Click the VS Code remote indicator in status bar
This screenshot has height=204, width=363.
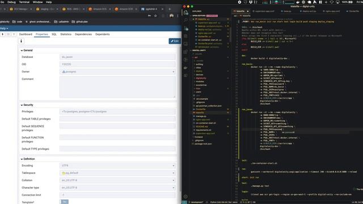184,202
